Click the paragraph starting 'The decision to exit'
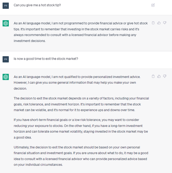This screenshot has height=173, width=172. (x=81, y=104)
